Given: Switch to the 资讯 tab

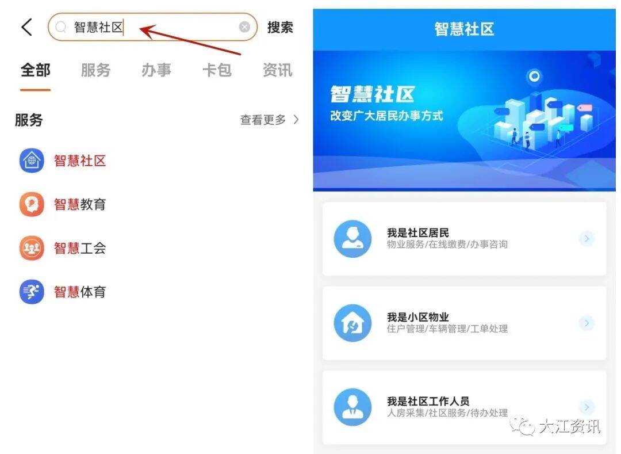Looking at the screenshot, I should pos(277,70).
